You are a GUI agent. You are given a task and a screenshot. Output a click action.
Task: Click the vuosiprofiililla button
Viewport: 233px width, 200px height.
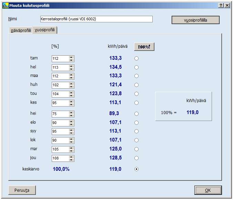pos(195,20)
